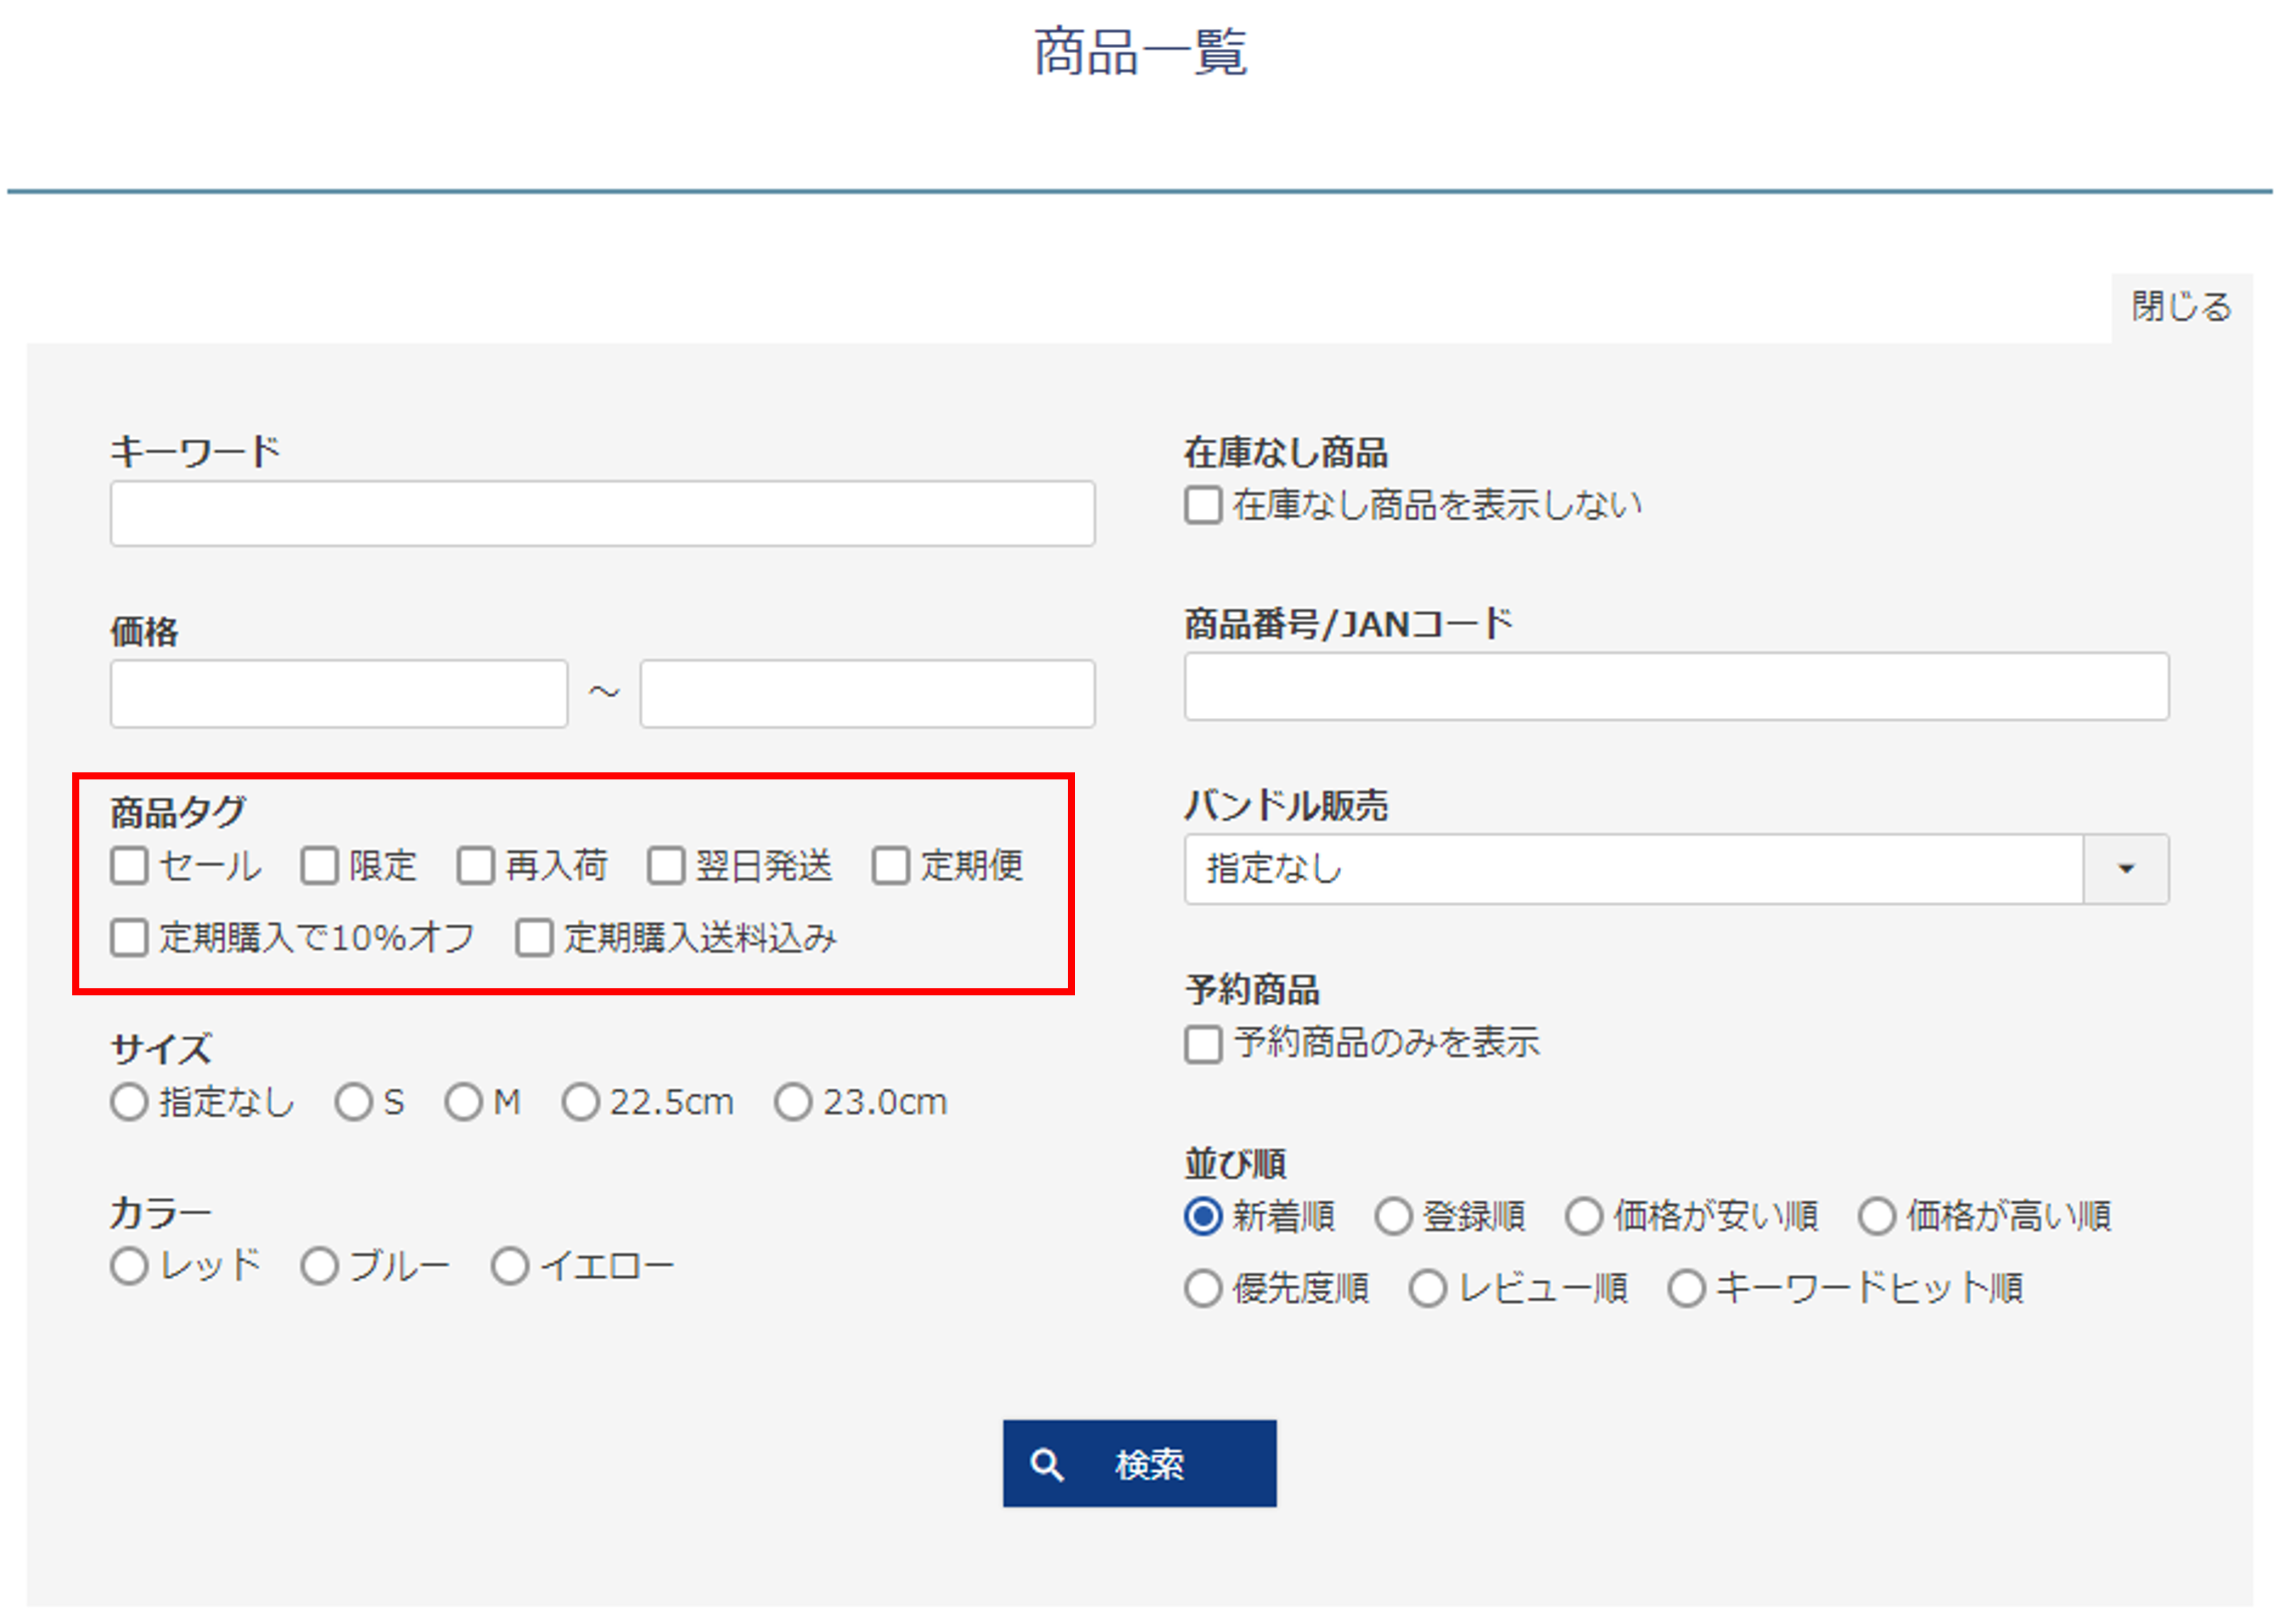Image resolution: width=2290 pixels, height=1624 pixels.
Task: Enable 予約商品のみを表示 checkbox
Action: (x=1203, y=1044)
